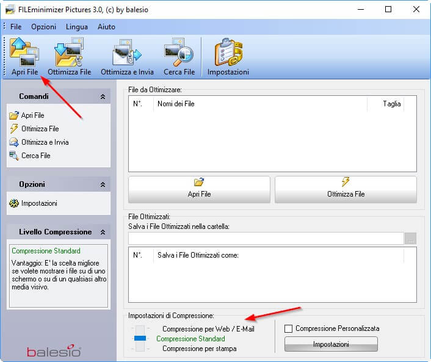Image resolution: width=431 pixels, height=362 pixels.
Task: Click the compression level slider handle
Action: point(140,338)
